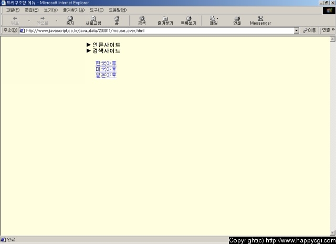
Task: Restore the Internet Explorer window size
Action: [327, 3]
